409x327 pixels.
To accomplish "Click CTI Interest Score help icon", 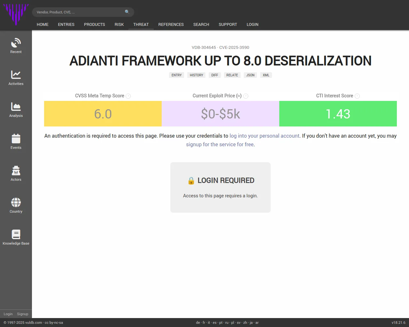I will pyautogui.click(x=357, y=96).
